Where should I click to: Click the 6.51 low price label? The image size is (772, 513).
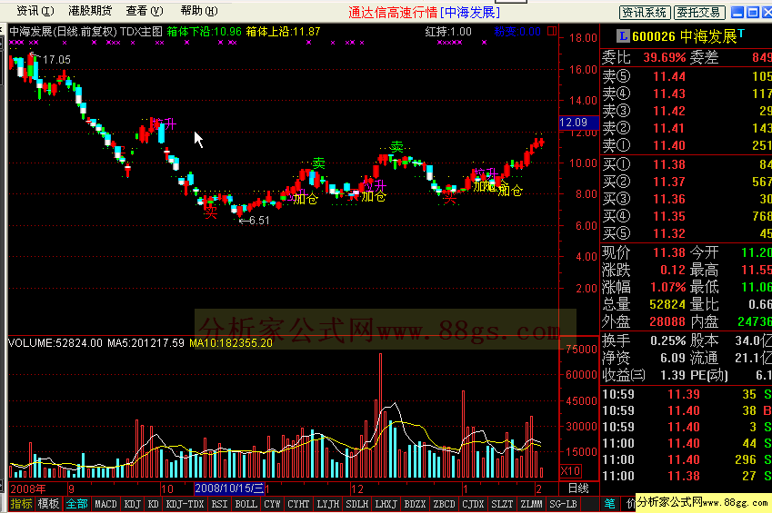(259, 221)
